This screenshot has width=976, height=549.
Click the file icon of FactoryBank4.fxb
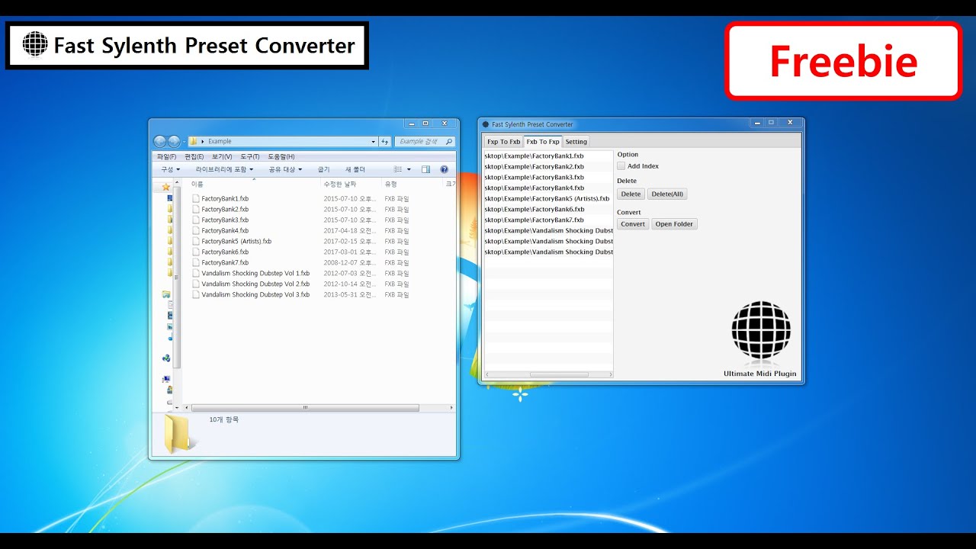196,230
